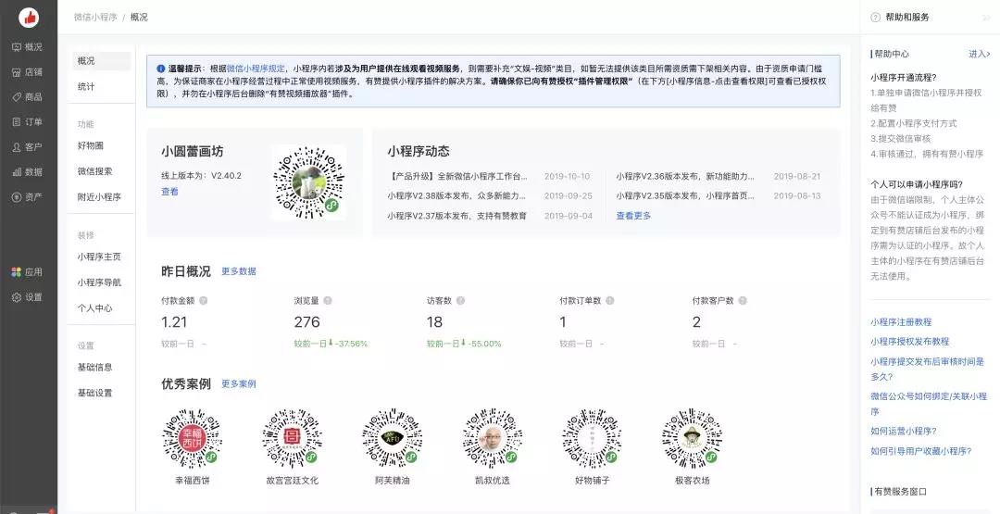Screen dimensions: 1000x514
Task: Click help icon next to 付款客户数
Action: point(743,300)
